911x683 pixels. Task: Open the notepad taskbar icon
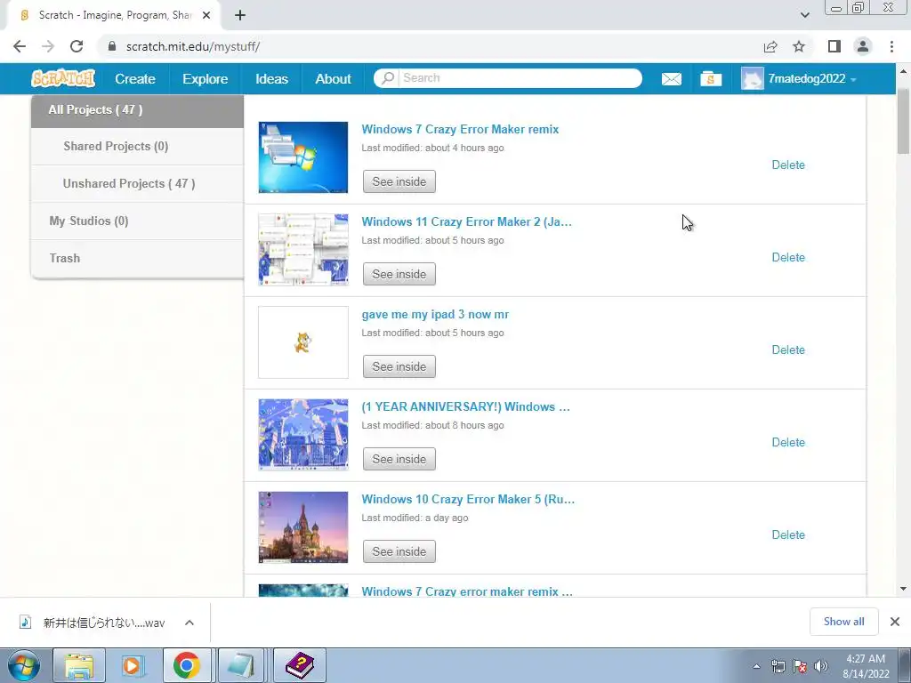tap(241, 665)
